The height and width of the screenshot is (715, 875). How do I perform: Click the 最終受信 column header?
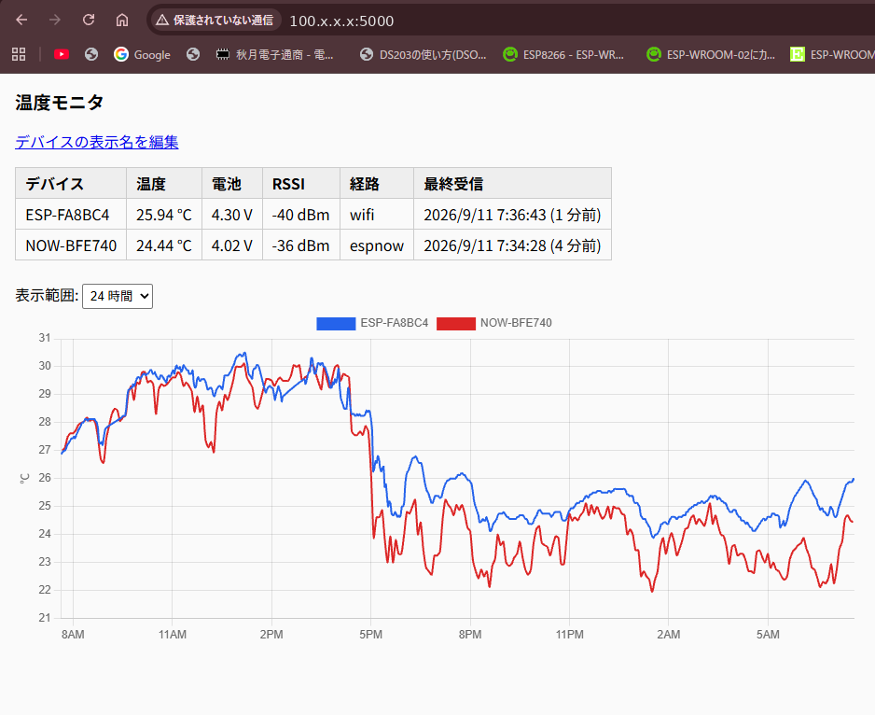coord(512,183)
